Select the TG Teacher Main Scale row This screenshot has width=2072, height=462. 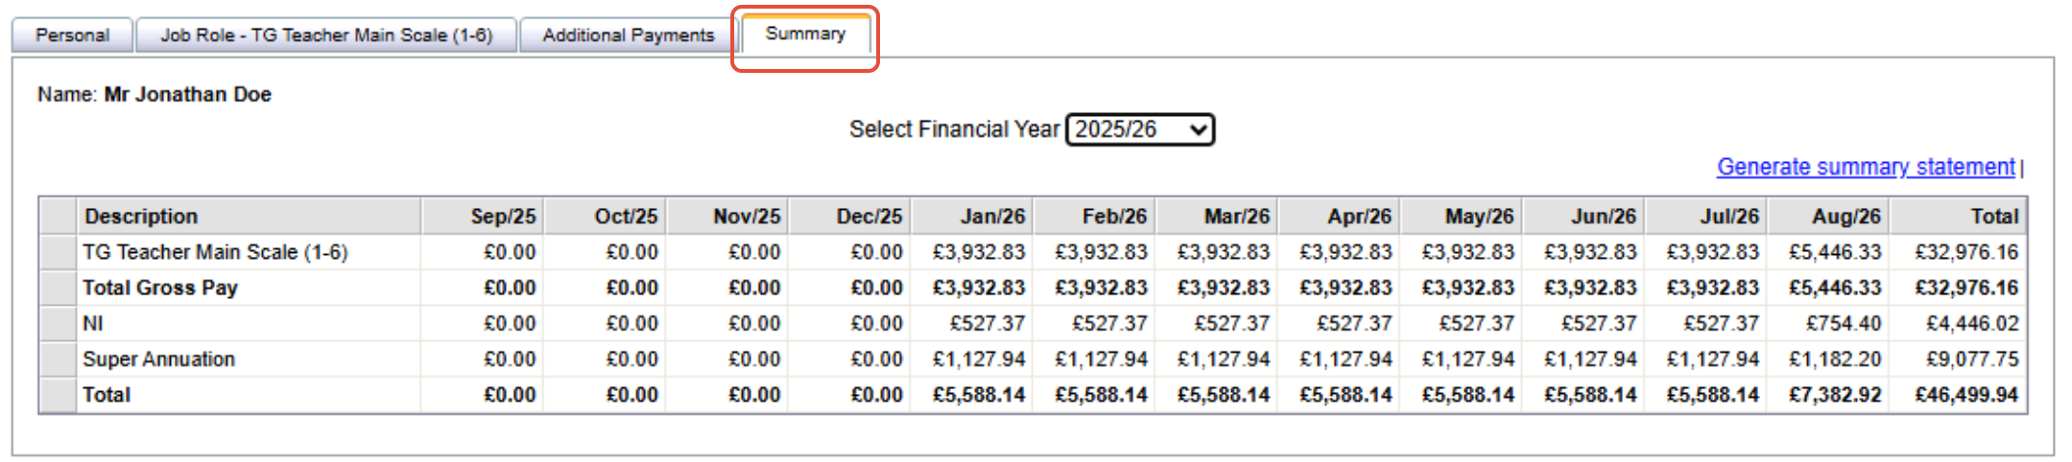215,252
